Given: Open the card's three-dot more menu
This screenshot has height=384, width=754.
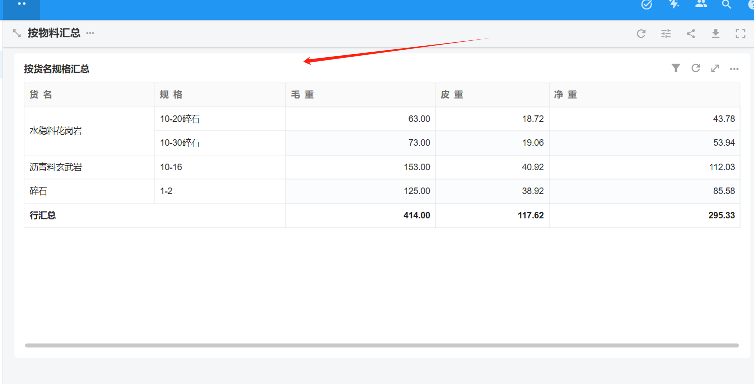Looking at the screenshot, I should (734, 69).
